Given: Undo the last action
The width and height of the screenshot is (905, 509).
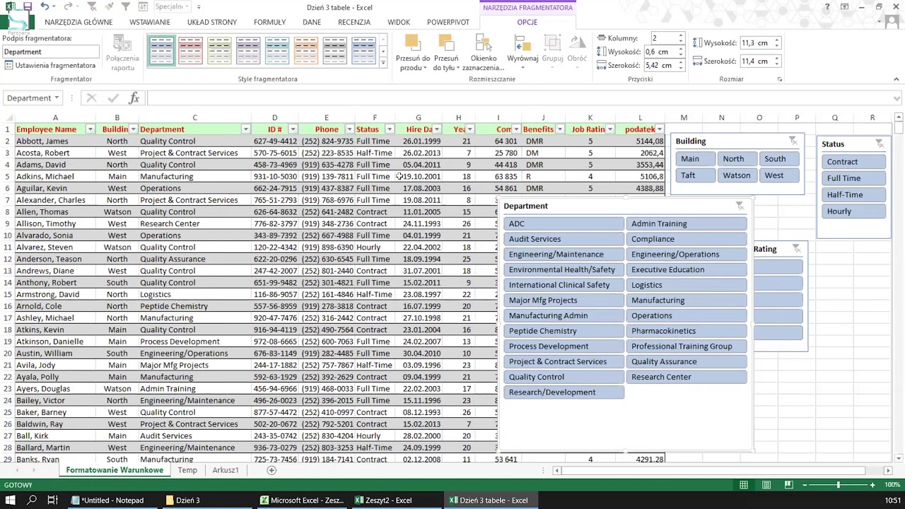Looking at the screenshot, I should [x=45, y=6].
